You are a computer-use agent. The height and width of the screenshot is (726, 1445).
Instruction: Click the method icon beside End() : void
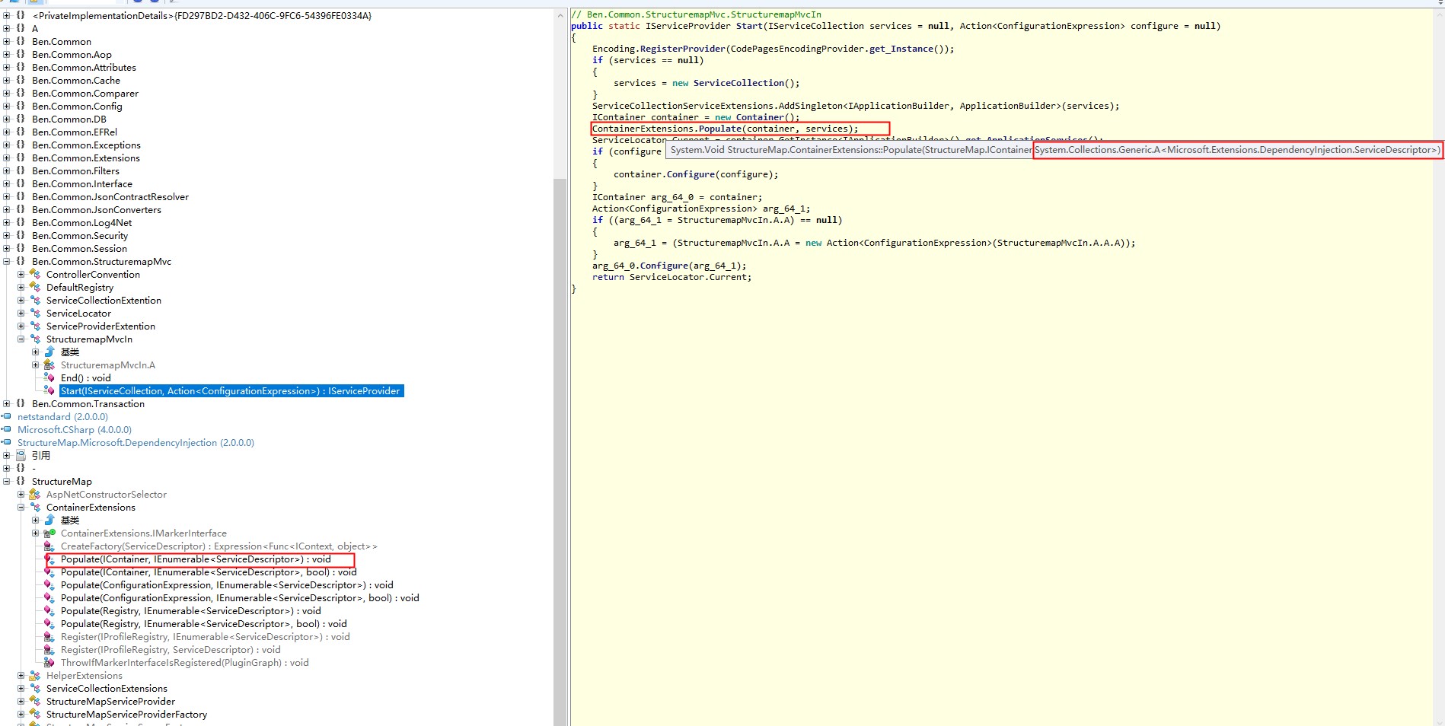click(x=49, y=377)
